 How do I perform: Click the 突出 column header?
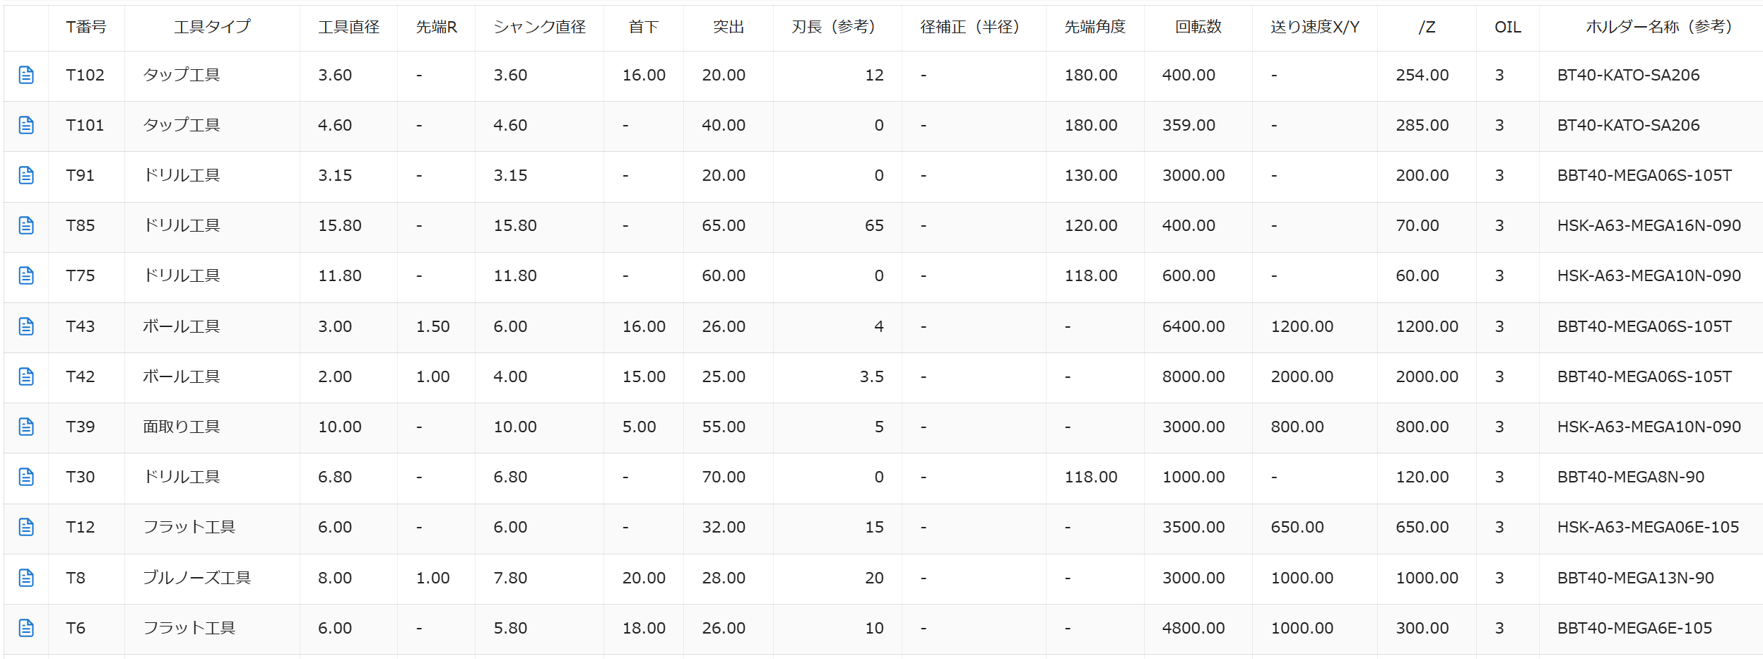point(729,27)
